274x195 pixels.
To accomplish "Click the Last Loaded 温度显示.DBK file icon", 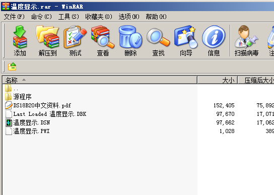I will [9, 114].
